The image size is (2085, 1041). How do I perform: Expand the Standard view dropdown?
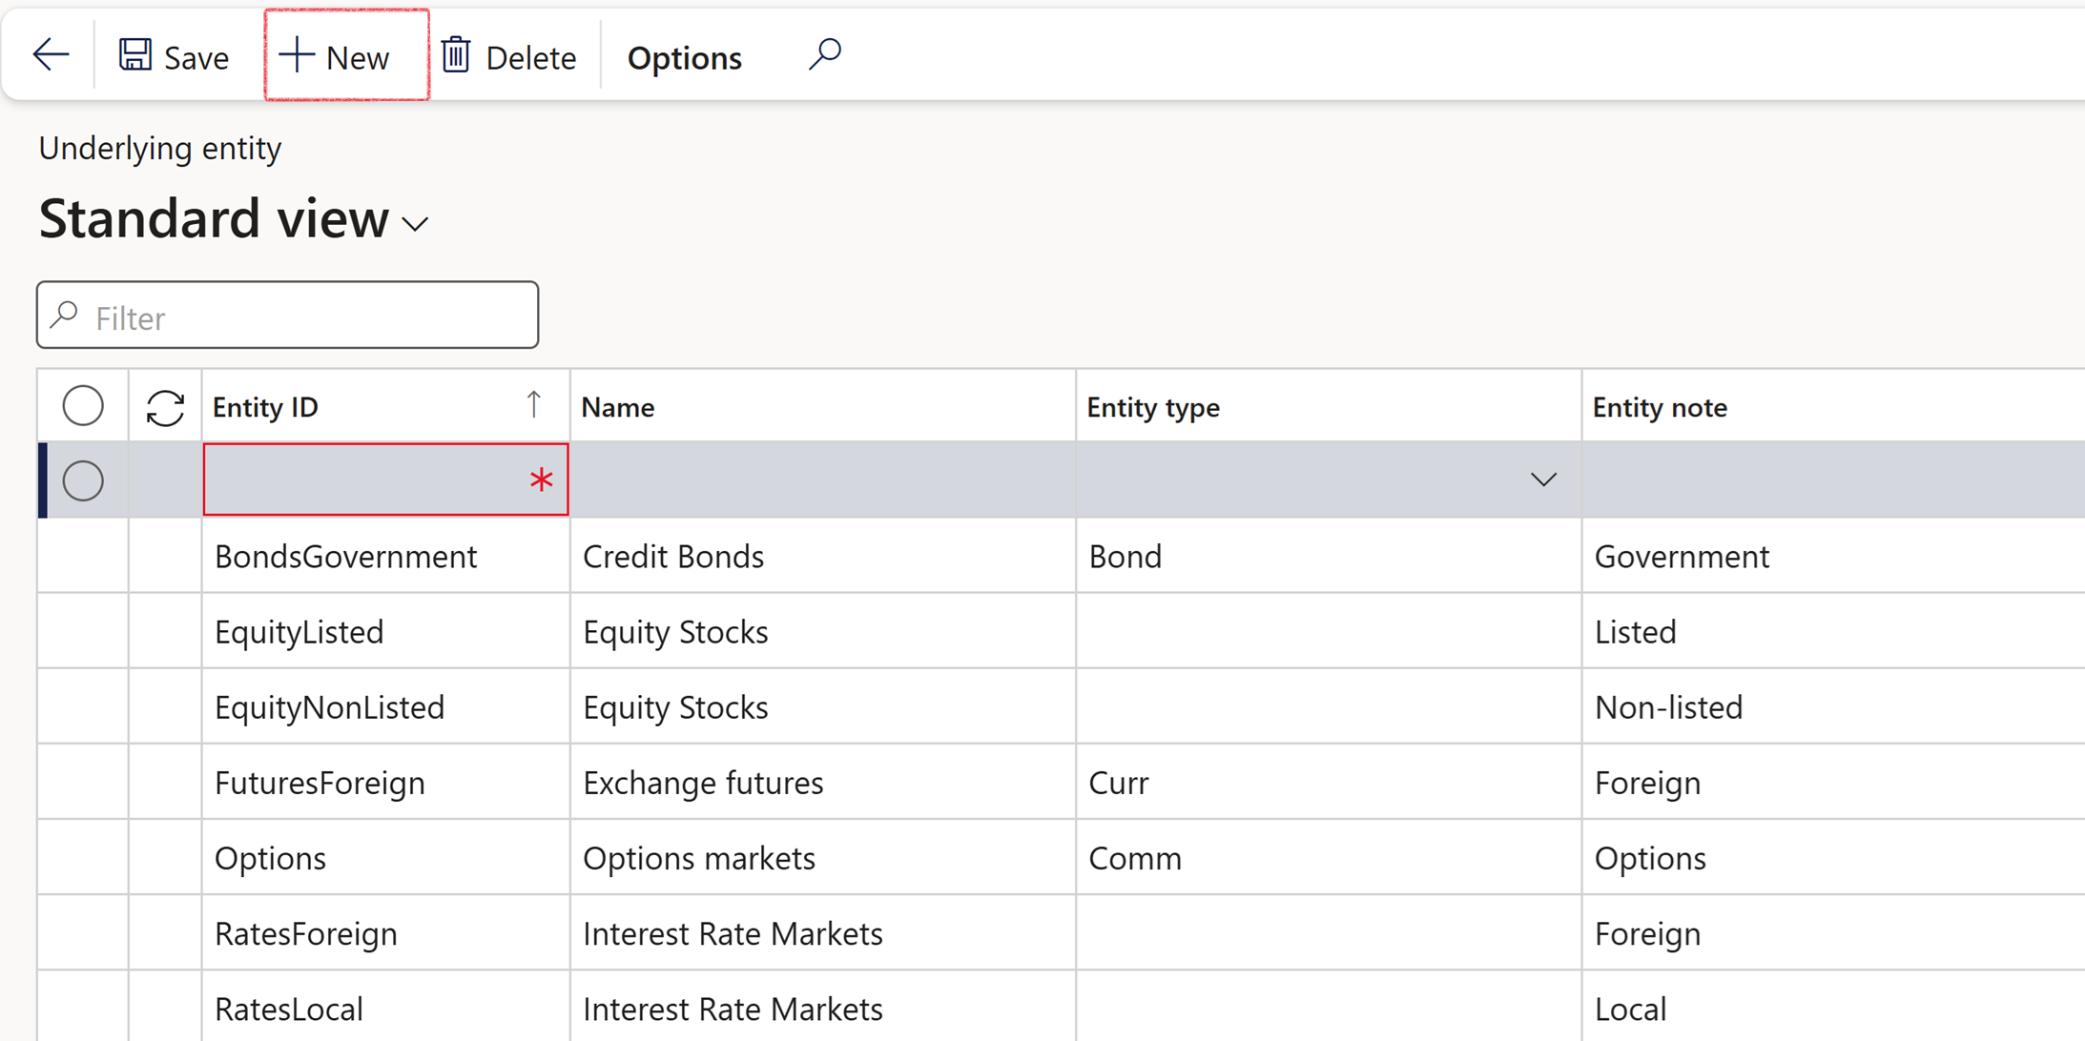click(x=416, y=225)
